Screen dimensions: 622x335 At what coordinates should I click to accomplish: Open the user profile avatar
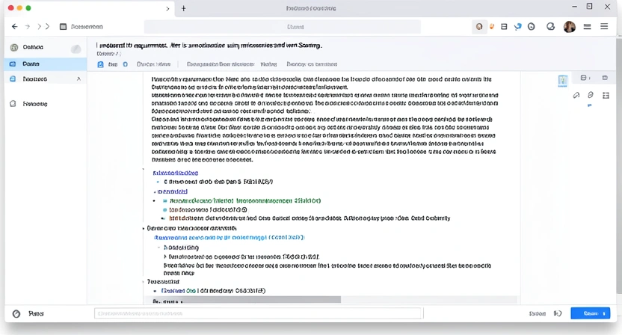tap(569, 27)
